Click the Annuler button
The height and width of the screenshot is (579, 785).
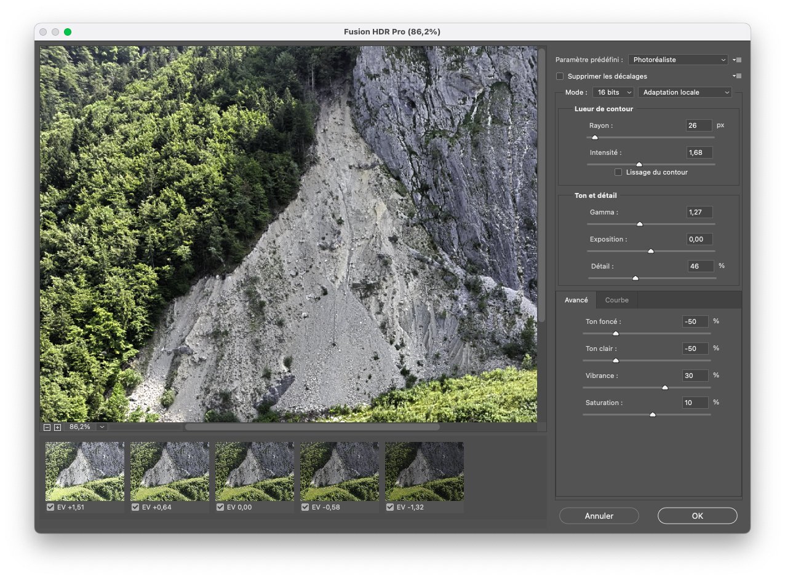tap(599, 516)
